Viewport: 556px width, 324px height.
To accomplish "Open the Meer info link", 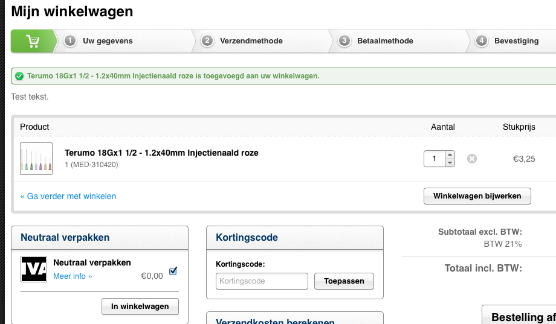I will pos(73,276).
